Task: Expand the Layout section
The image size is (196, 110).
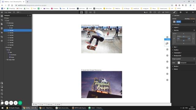Action: pos(175,27)
